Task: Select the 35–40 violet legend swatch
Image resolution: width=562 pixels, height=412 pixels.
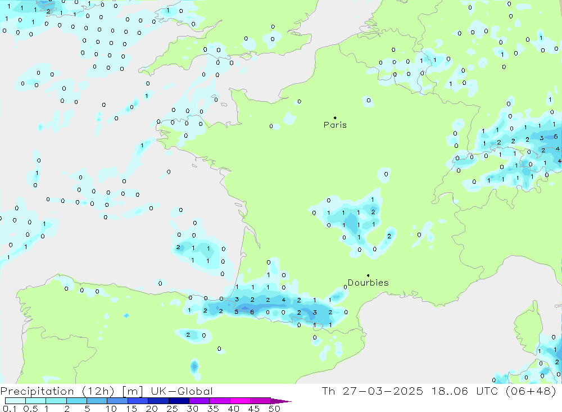Action: 219,401
